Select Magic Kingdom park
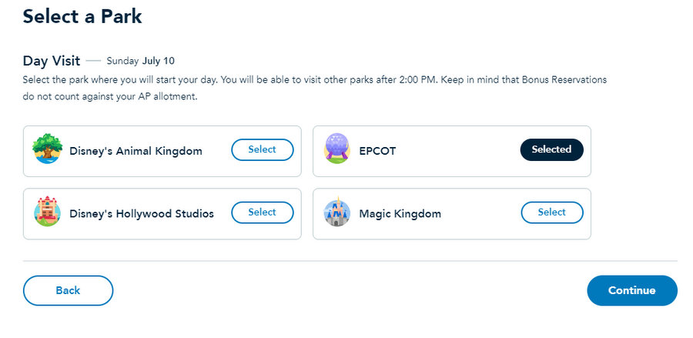 551,213
